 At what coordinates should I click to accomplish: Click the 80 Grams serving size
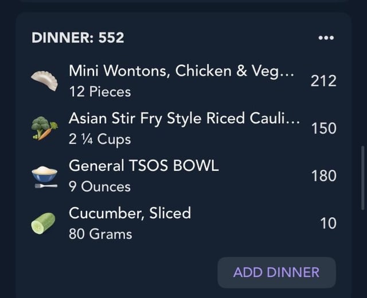100,234
